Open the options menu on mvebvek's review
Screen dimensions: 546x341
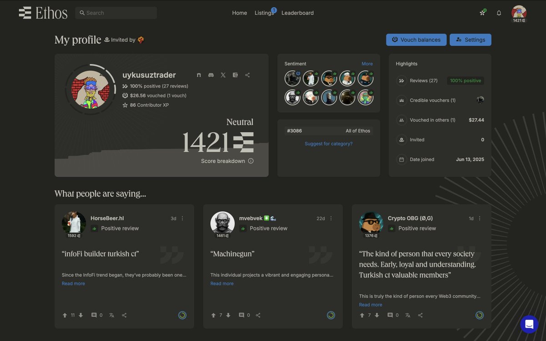point(331,218)
